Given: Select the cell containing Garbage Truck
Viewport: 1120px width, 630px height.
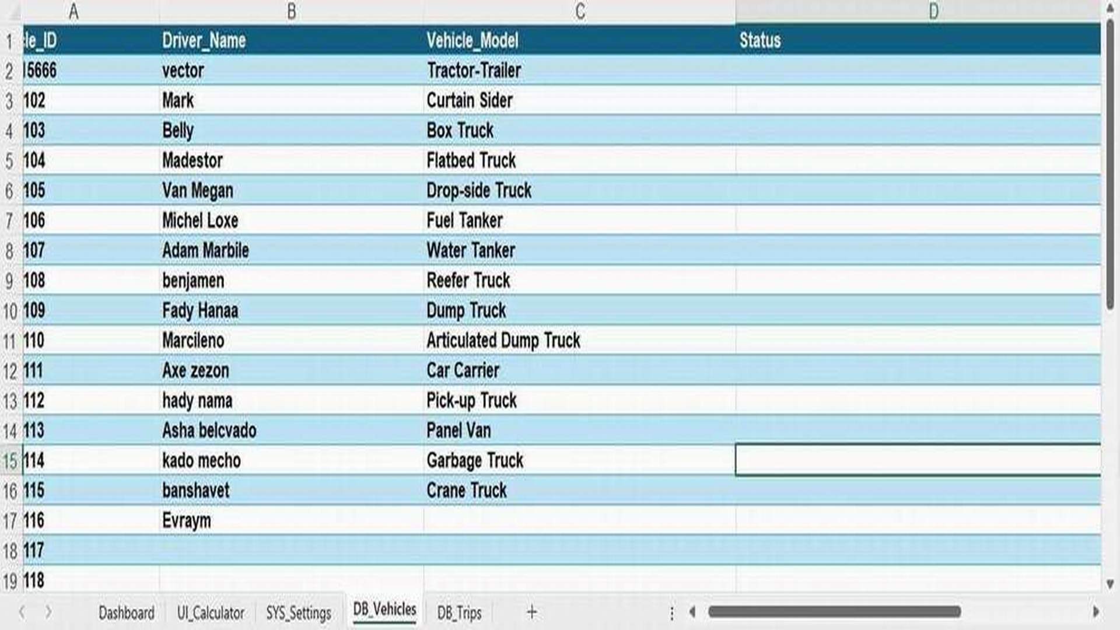Looking at the screenshot, I should click(x=580, y=461).
